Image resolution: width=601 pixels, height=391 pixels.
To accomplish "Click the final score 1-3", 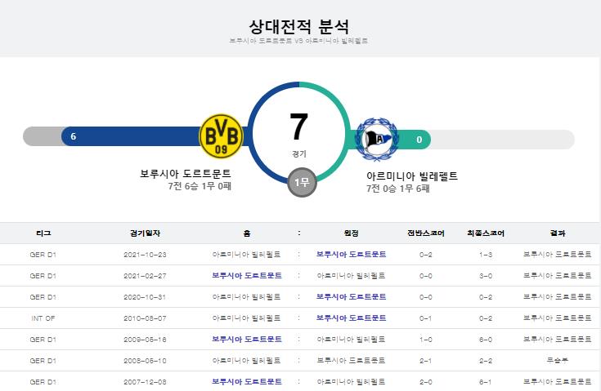I will (x=486, y=255).
